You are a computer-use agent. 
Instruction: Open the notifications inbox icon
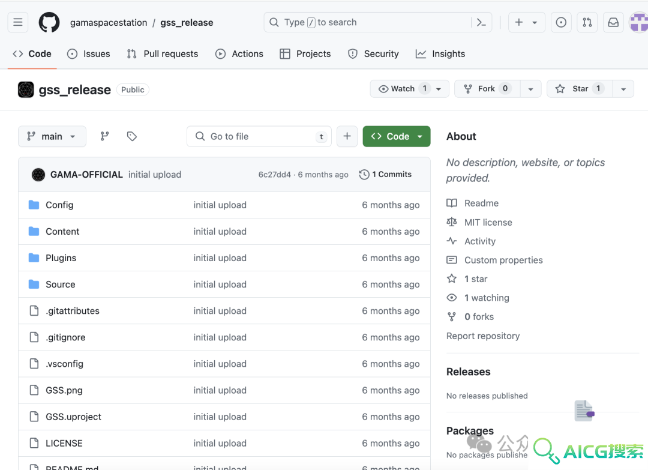point(613,22)
